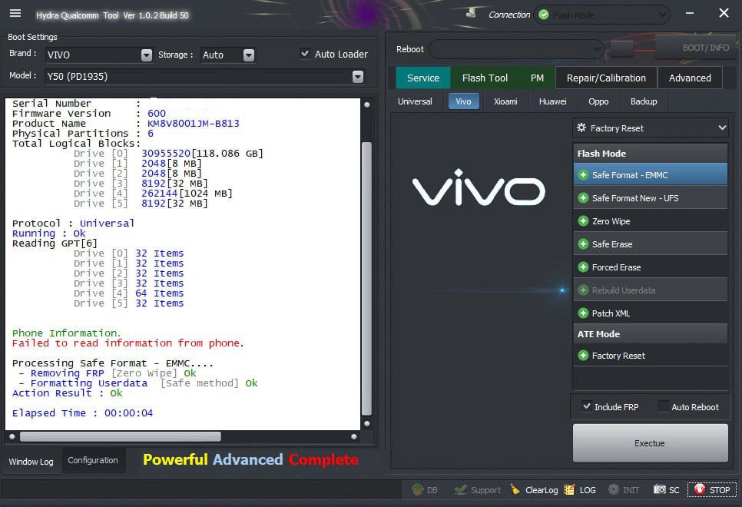Click the LOG notepad icon

coord(569,489)
